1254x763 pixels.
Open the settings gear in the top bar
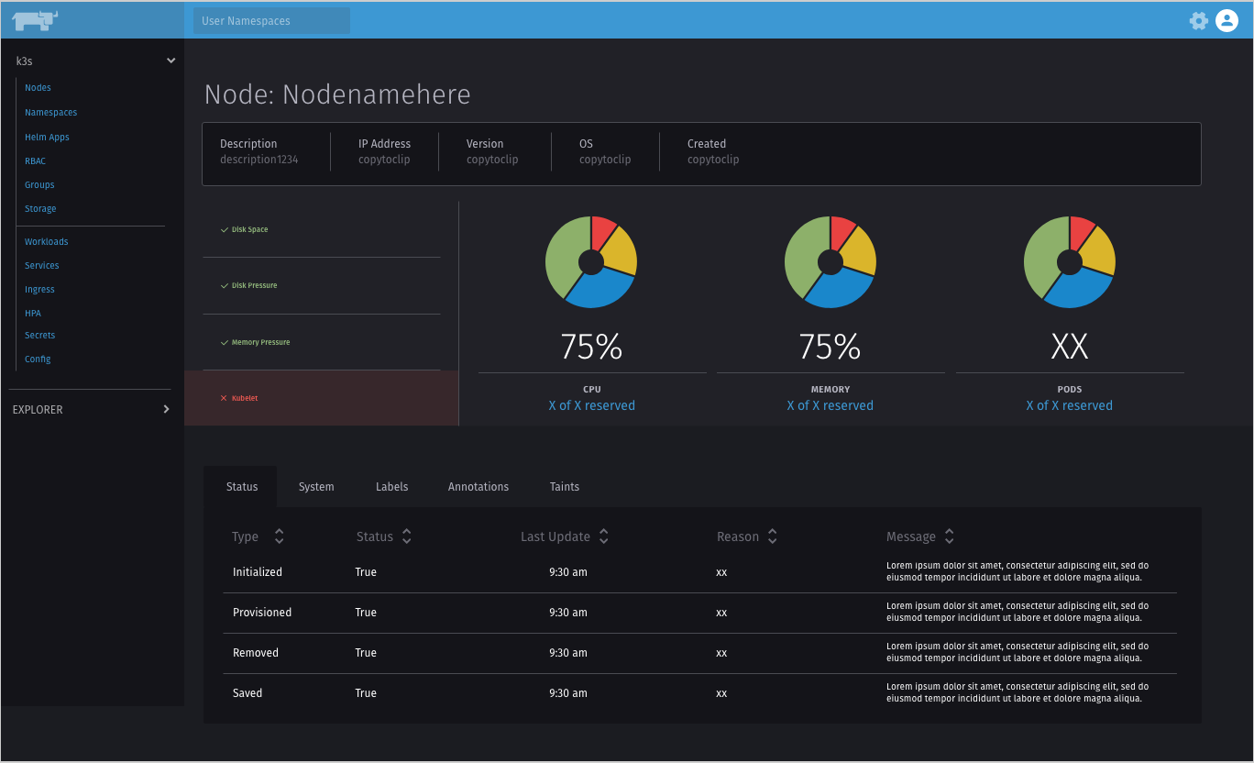[1199, 20]
